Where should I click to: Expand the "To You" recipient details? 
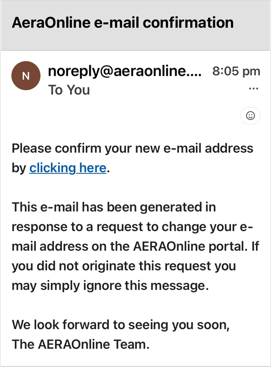point(69,90)
